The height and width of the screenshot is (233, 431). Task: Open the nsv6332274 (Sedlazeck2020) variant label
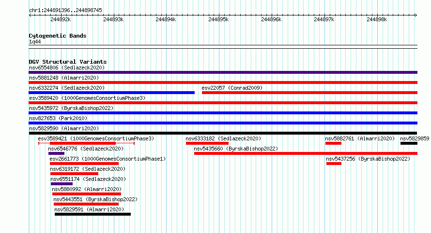[x=67, y=88]
